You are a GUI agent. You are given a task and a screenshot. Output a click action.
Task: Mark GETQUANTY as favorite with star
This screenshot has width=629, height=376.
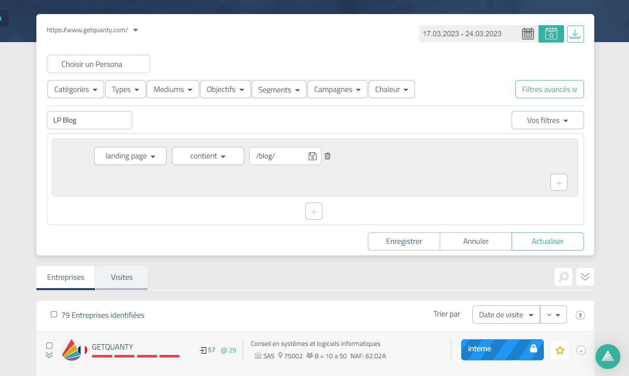coord(560,350)
